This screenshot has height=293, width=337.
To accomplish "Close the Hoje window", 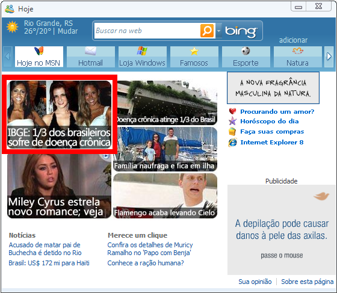I will click(318, 6).
